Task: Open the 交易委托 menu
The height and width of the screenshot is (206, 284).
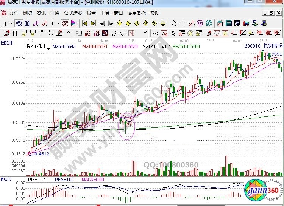Action: [x=136, y=13]
